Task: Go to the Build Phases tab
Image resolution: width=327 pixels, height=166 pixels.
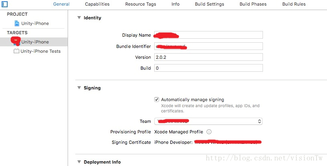Action: pos(253,4)
